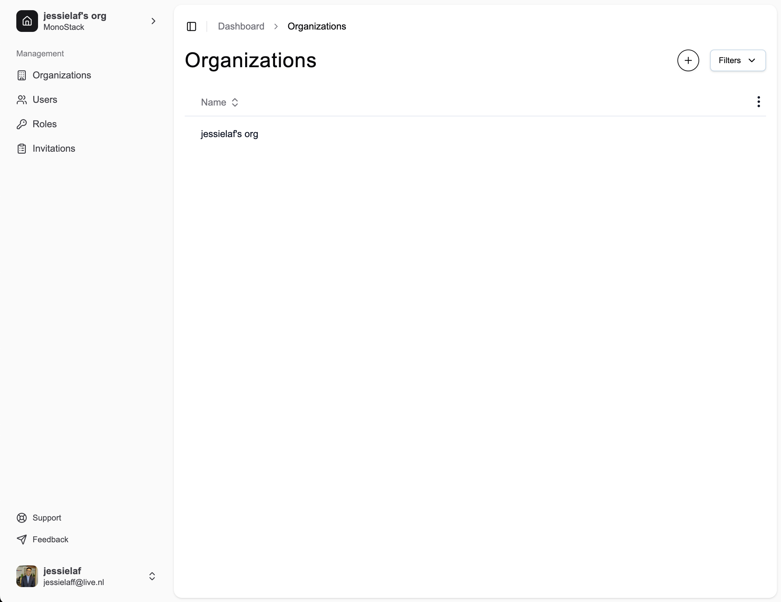Click the Organizations building icon in sidebar

click(22, 75)
